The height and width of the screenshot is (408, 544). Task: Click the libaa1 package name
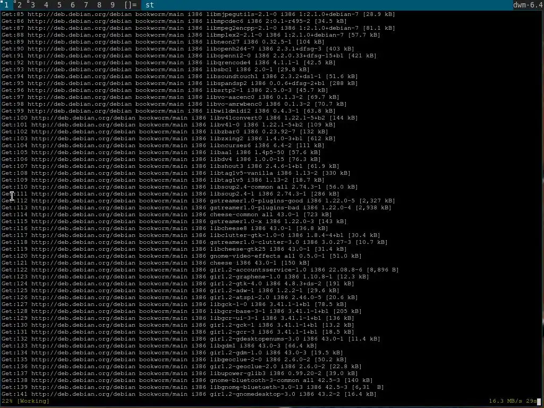221,152
